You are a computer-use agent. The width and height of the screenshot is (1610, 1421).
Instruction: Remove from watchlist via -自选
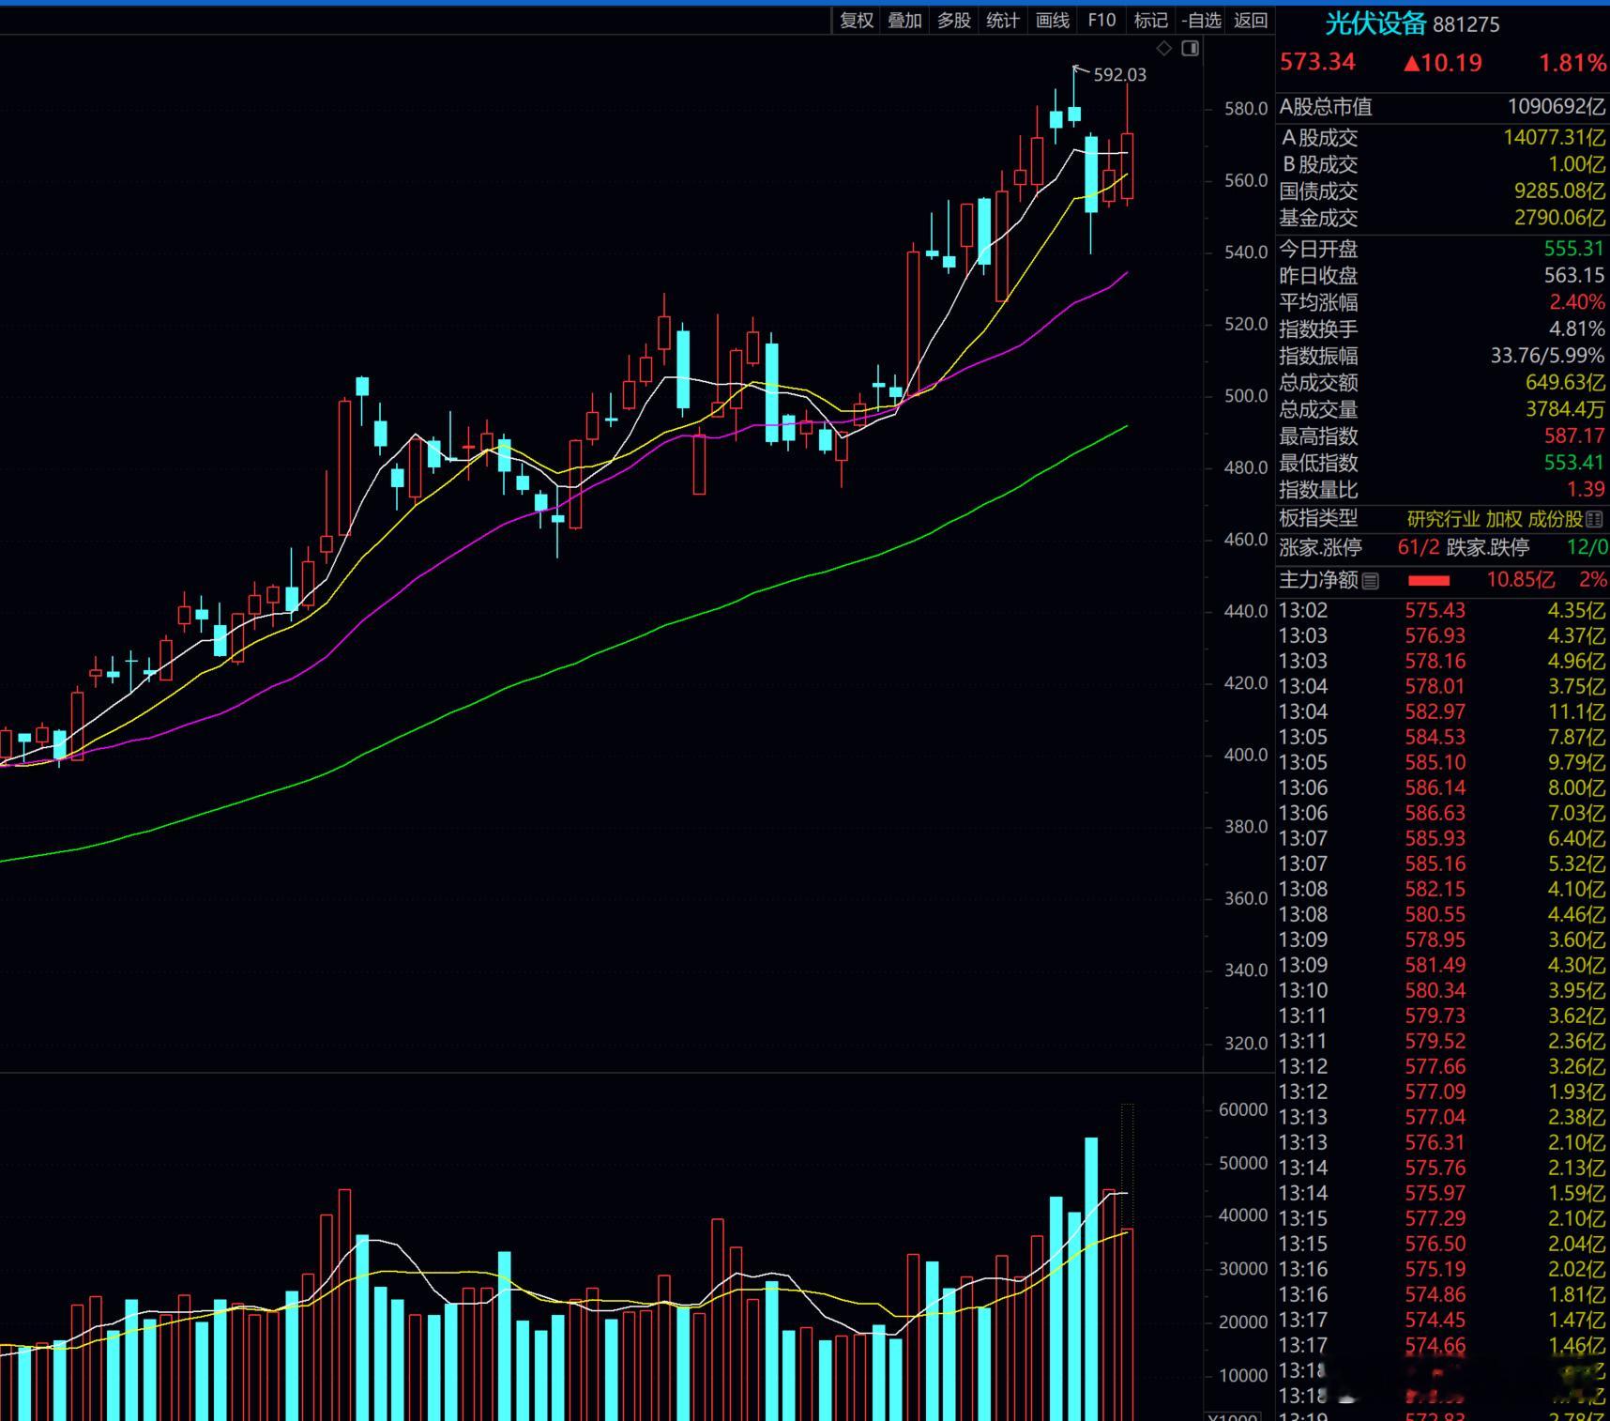click(1202, 21)
